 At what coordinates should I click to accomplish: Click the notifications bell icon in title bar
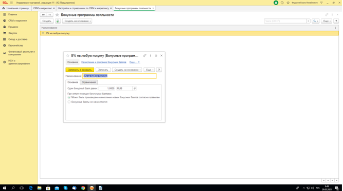pos(276,3)
